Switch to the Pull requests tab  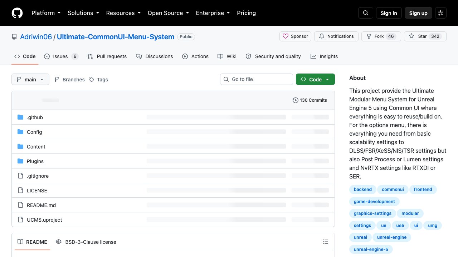[x=107, y=56]
